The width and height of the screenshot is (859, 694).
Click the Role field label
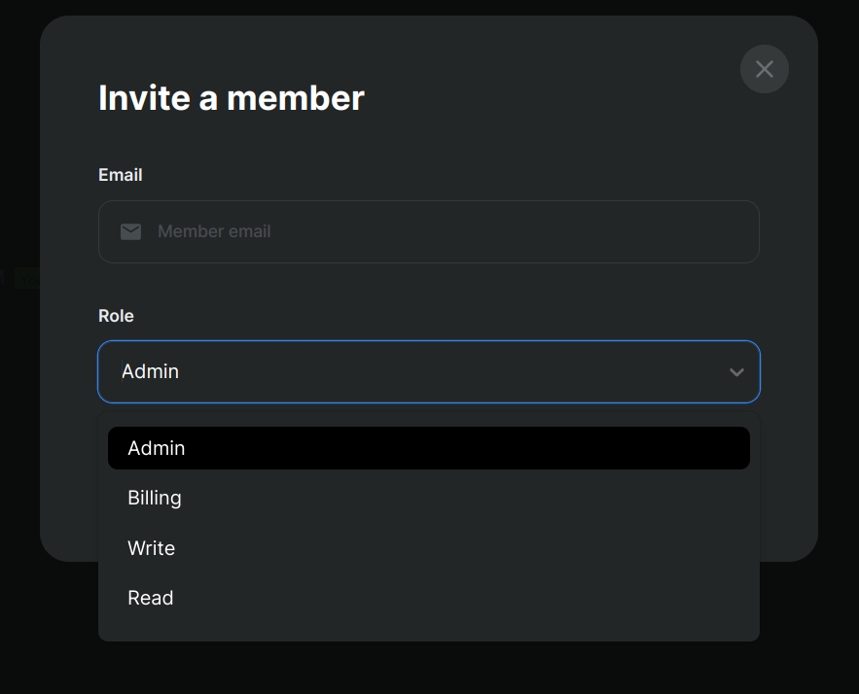point(116,316)
